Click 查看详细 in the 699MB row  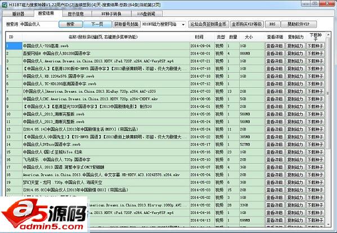pyautogui.click(x=275, y=220)
